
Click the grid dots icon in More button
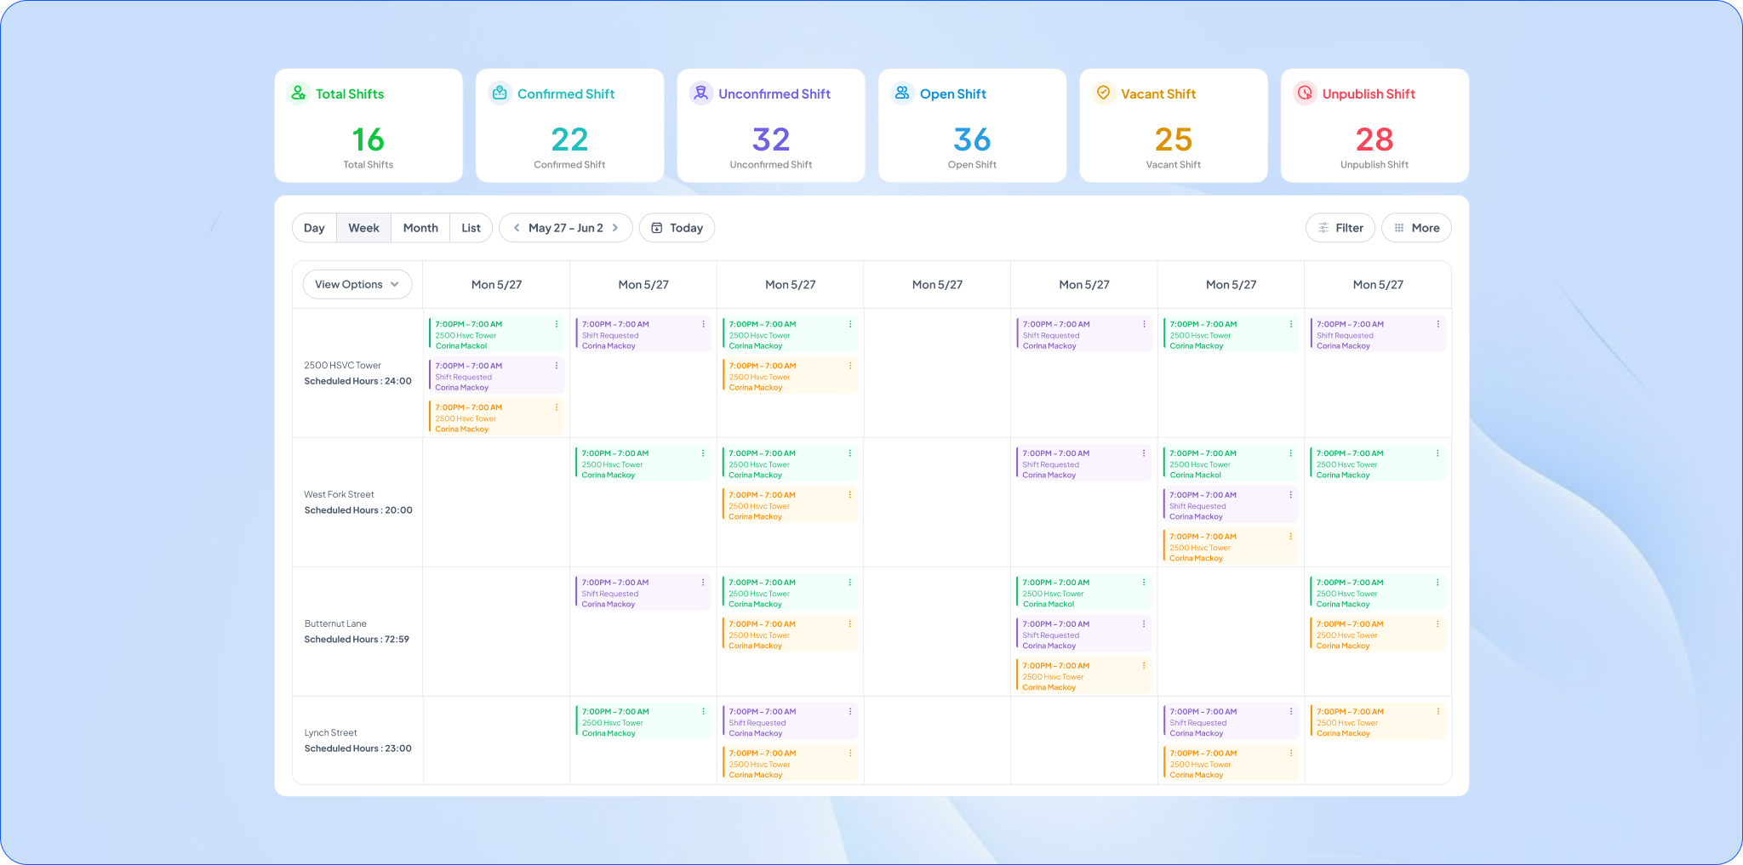point(1399,228)
